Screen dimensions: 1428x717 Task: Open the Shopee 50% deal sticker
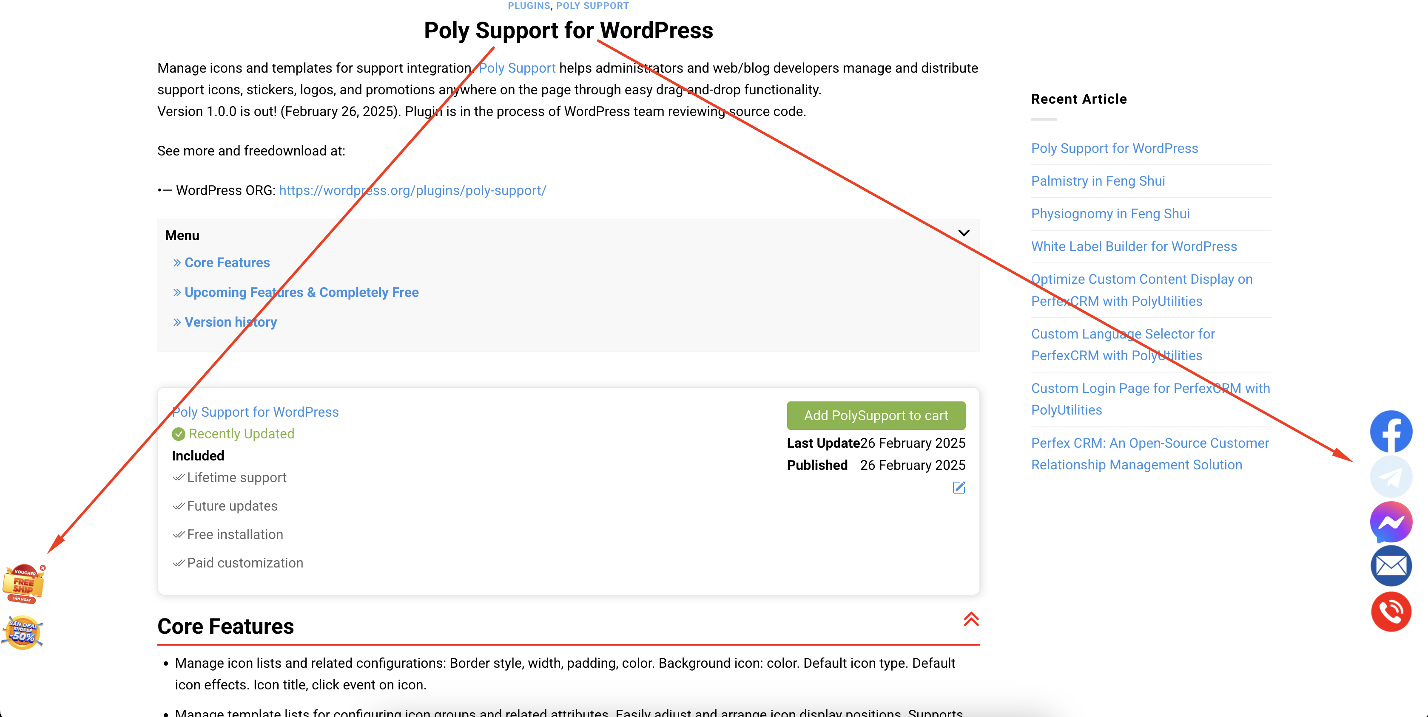pyautogui.click(x=22, y=632)
